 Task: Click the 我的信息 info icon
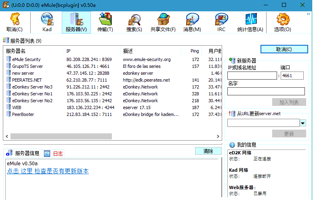tap(232, 145)
